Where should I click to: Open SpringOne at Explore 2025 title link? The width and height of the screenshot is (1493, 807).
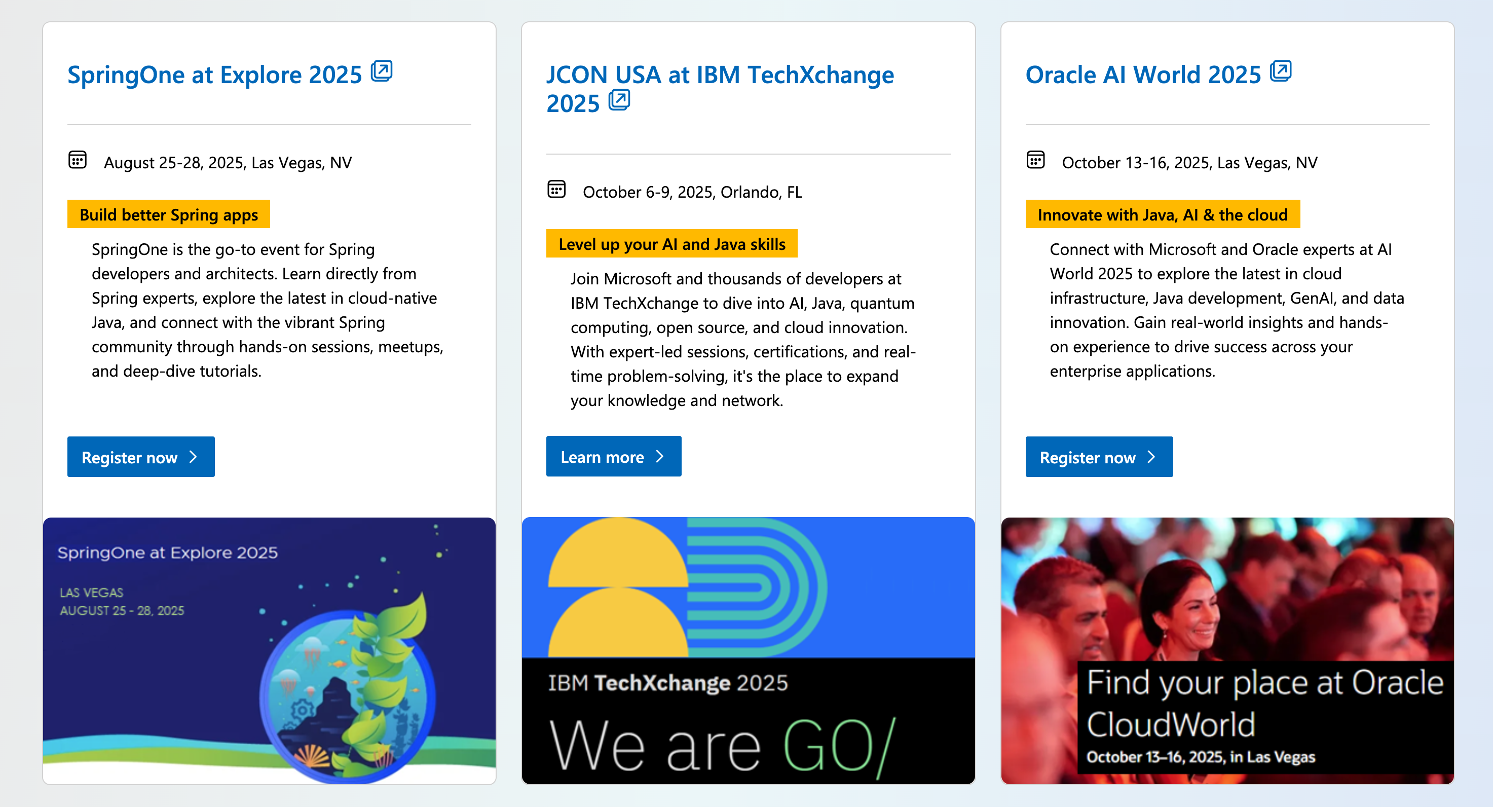tap(214, 76)
